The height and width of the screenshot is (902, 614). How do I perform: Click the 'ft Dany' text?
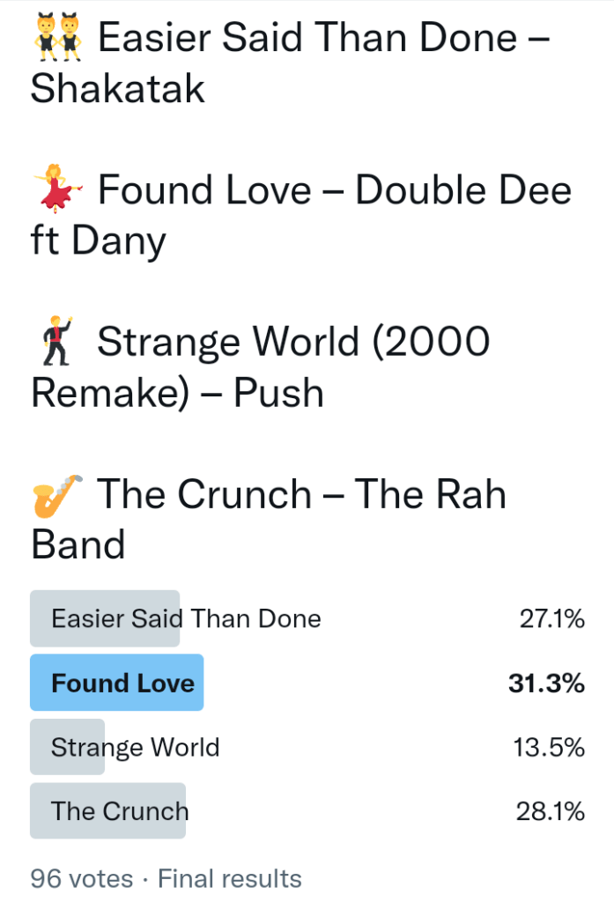pos(98,240)
